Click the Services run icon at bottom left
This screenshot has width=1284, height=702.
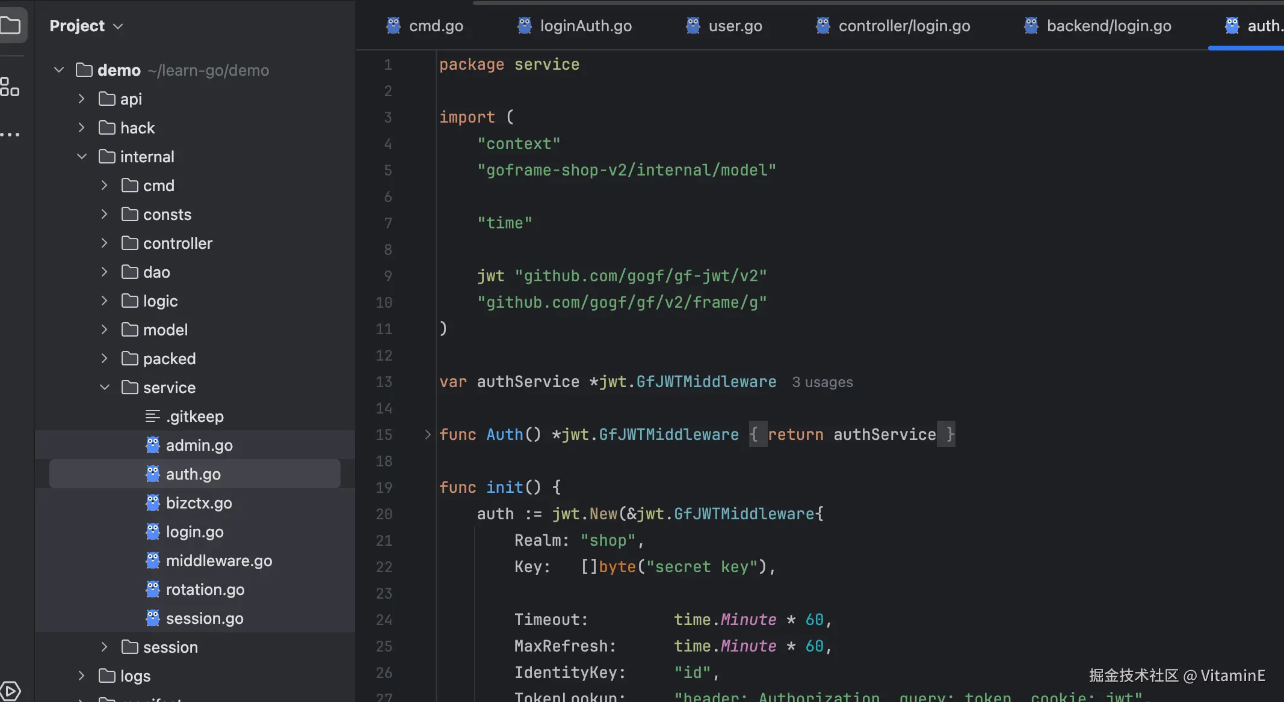[10, 691]
